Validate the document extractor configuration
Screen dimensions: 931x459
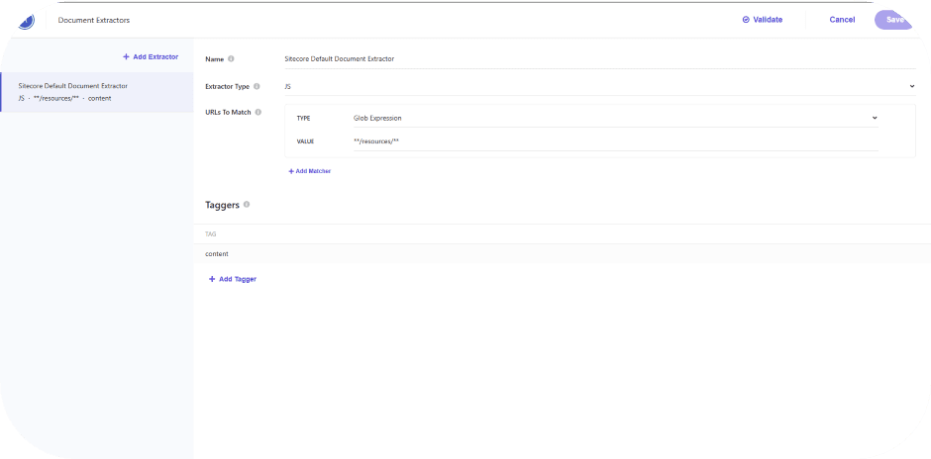pos(762,20)
